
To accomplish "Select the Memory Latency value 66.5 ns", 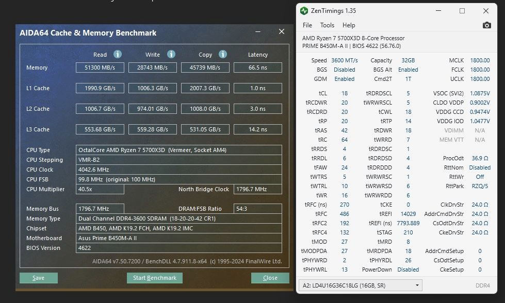I will [x=257, y=68].
